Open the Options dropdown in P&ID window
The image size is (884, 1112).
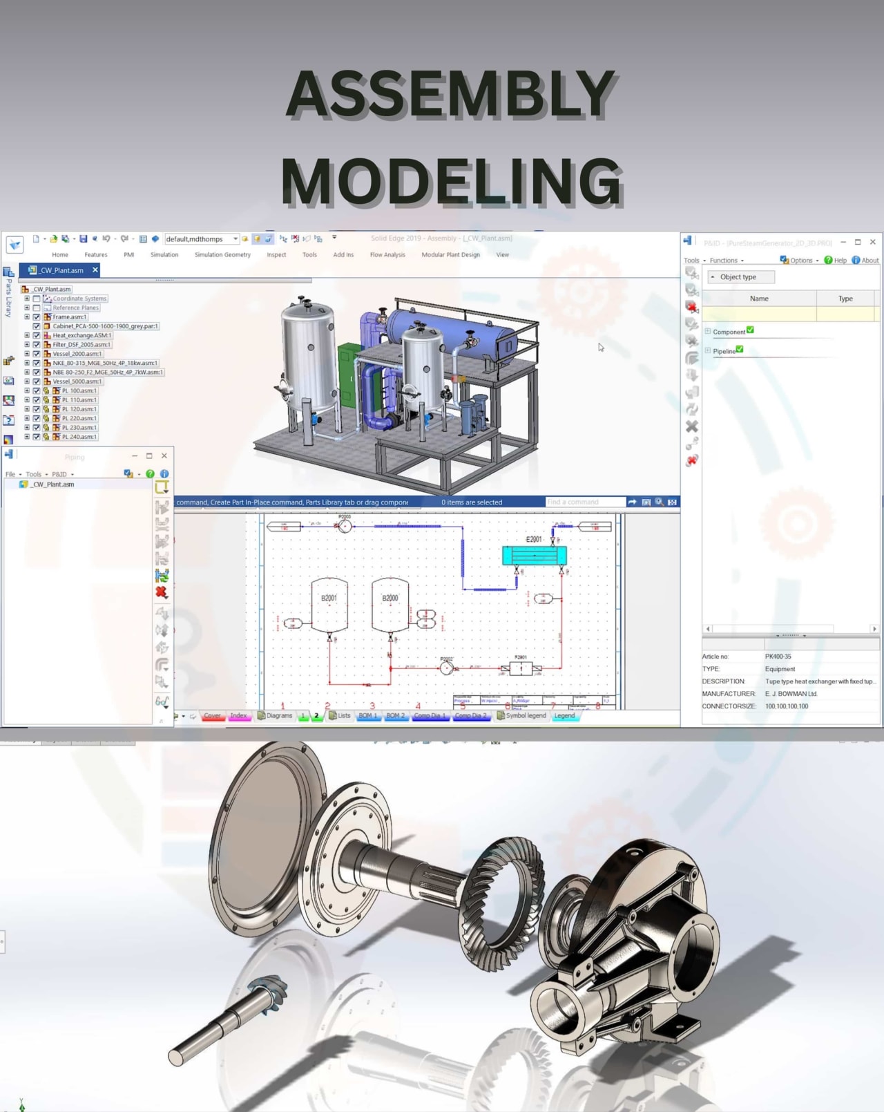800,261
